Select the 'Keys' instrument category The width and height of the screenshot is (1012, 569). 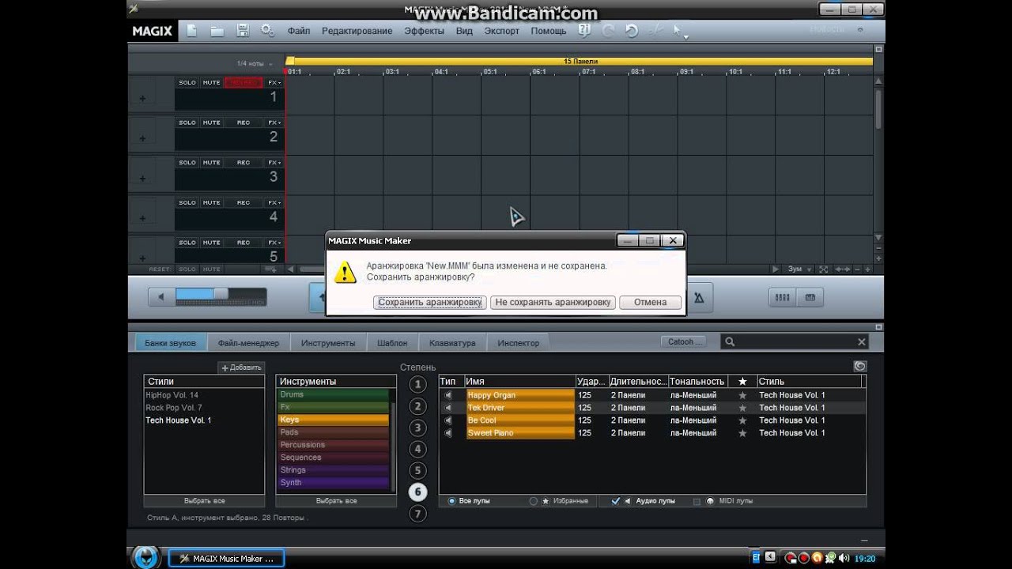(333, 420)
